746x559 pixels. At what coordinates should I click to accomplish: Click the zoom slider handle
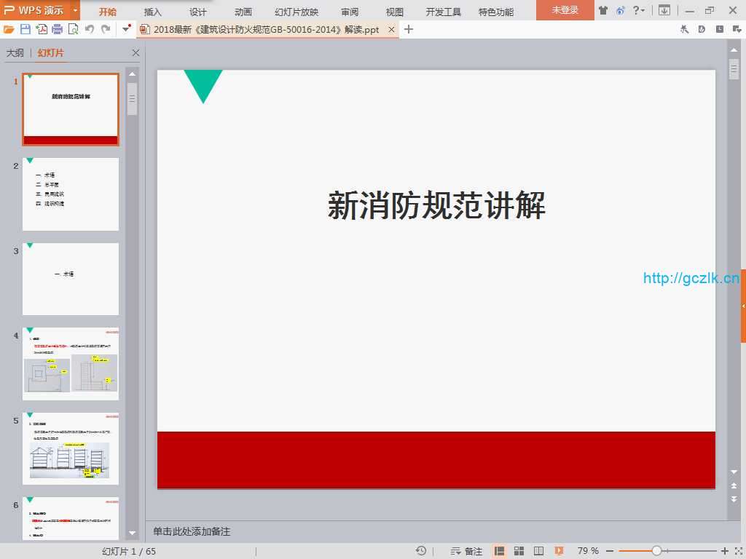tap(656, 551)
